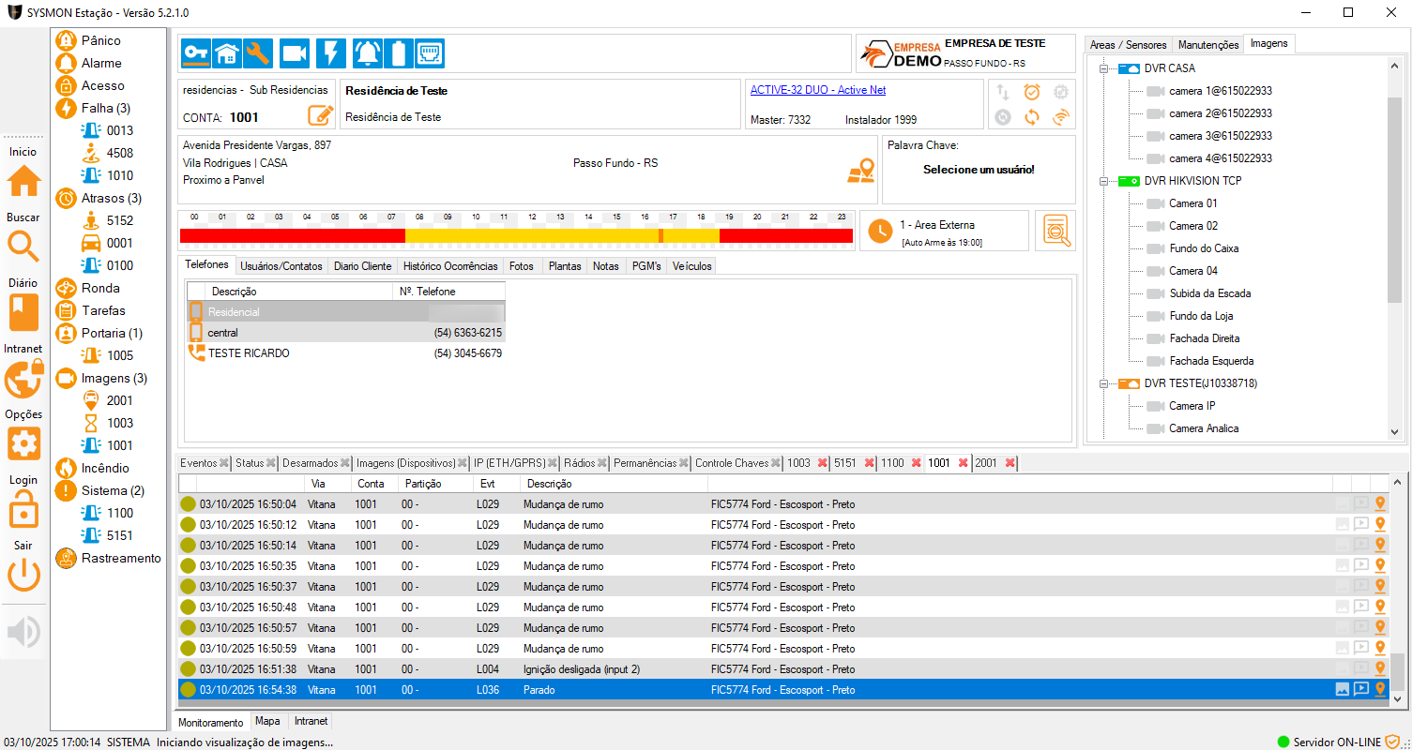Close the 1003 event tab
The image size is (1412, 750).
[x=823, y=463]
